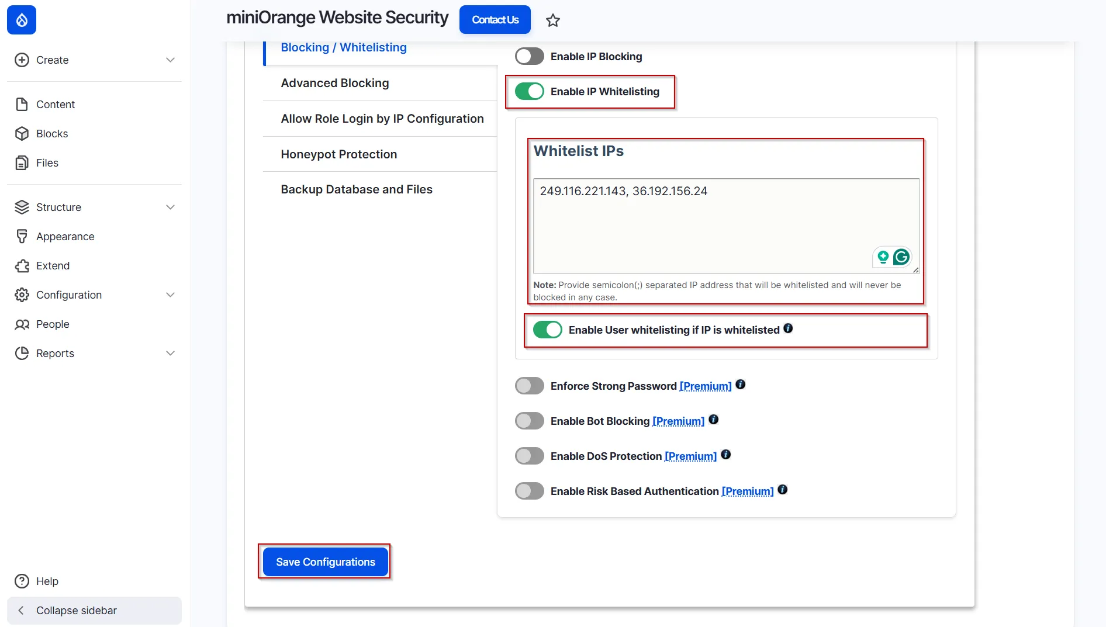Click the Save Configurations button
Viewport: 1106px width, 627px height.
(326, 562)
